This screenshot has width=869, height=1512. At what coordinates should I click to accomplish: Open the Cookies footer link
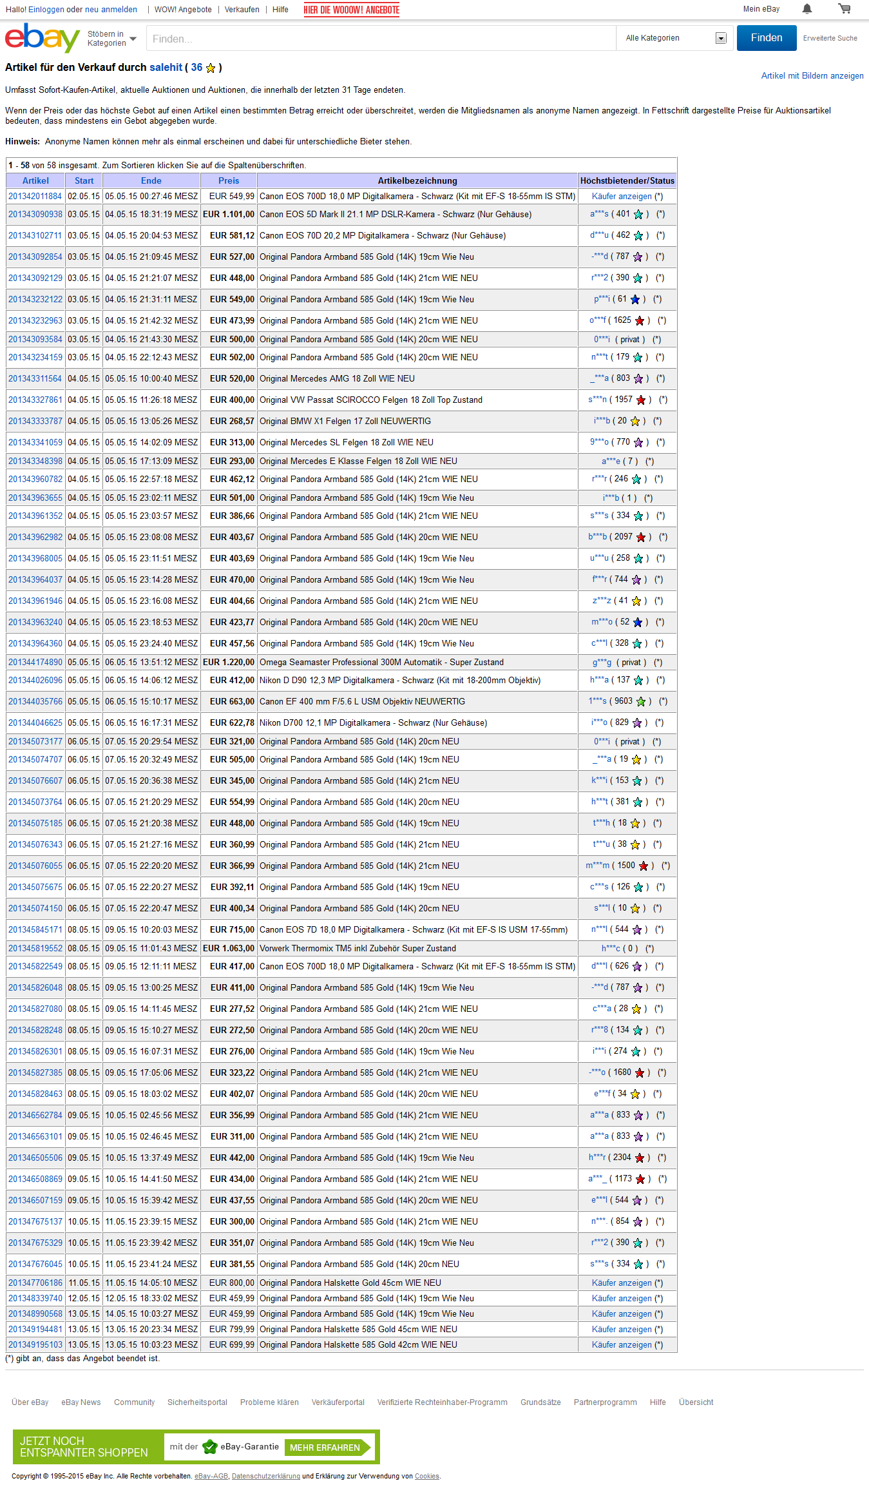427,1476
